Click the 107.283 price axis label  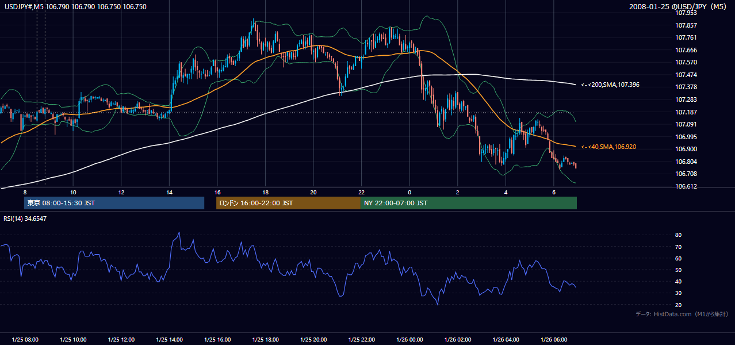pos(686,99)
